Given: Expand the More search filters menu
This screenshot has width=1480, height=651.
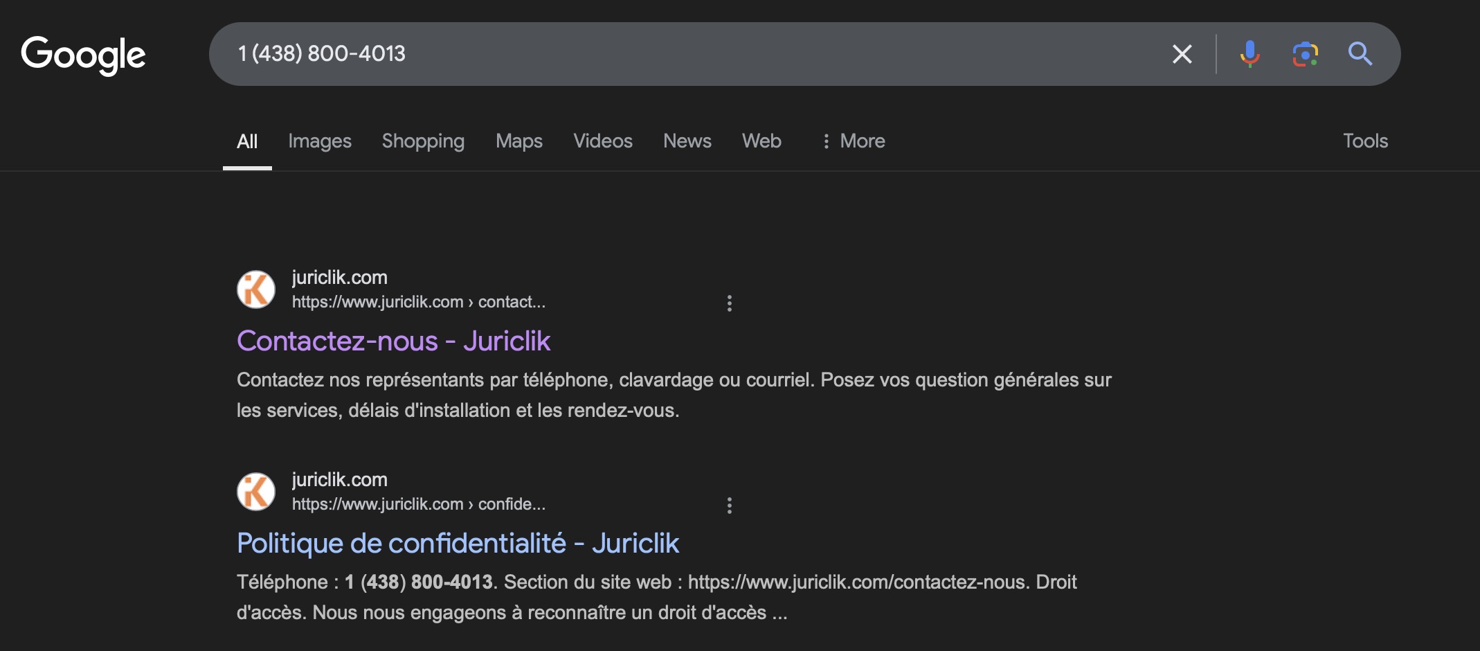Looking at the screenshot, I should click(853, 141).
